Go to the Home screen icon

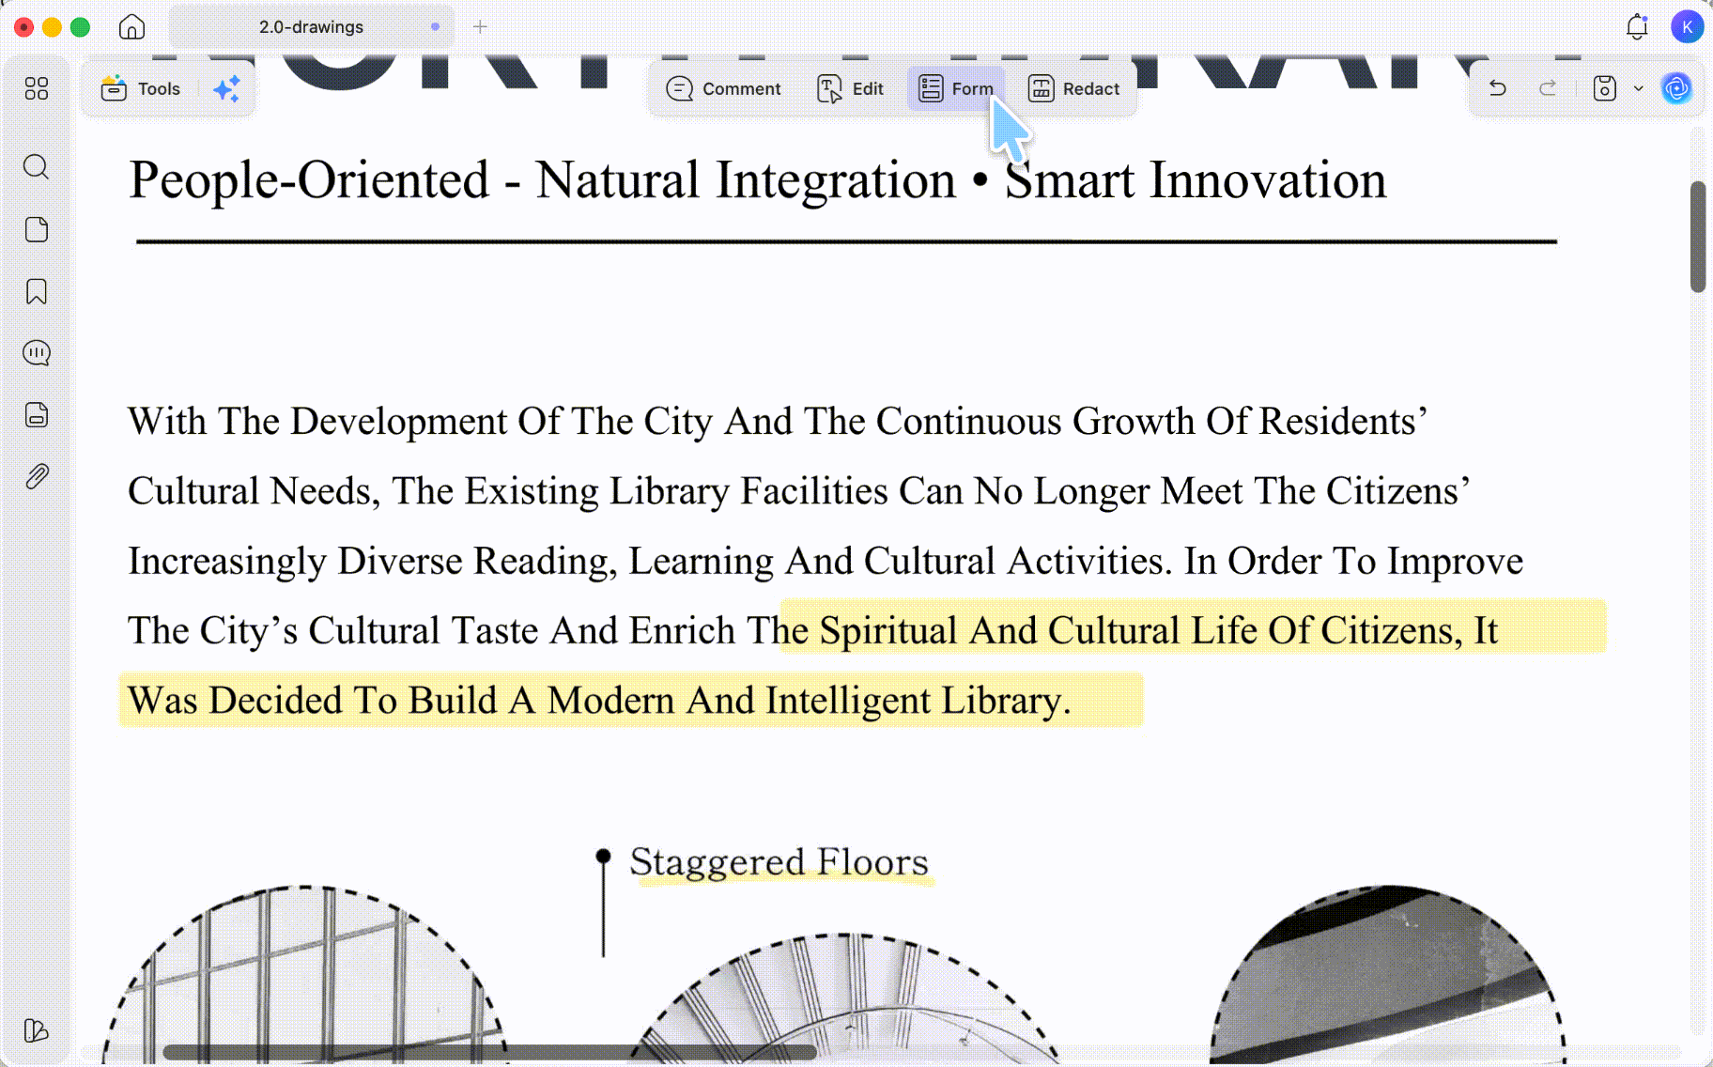(131, 27)
